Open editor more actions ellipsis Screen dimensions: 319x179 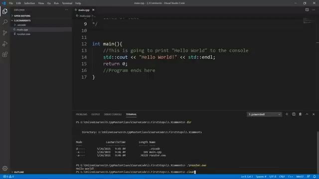[x=314, y=10]
